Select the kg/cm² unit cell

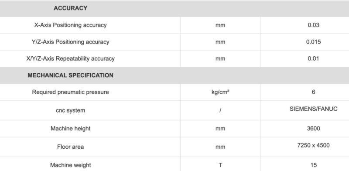pos(220,92)
